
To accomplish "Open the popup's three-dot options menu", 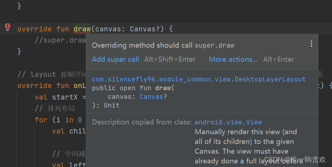I will coord(311,44).
